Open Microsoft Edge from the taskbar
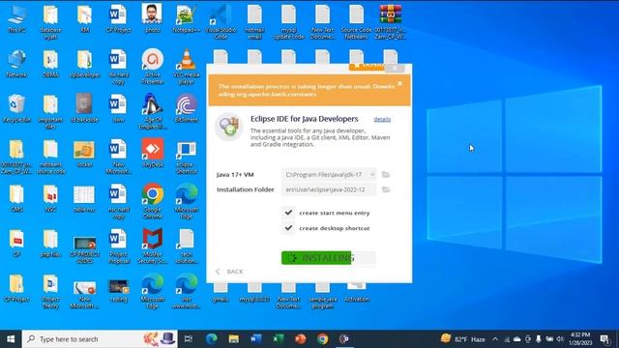619x348 pixels. click(x=212, y=339)
